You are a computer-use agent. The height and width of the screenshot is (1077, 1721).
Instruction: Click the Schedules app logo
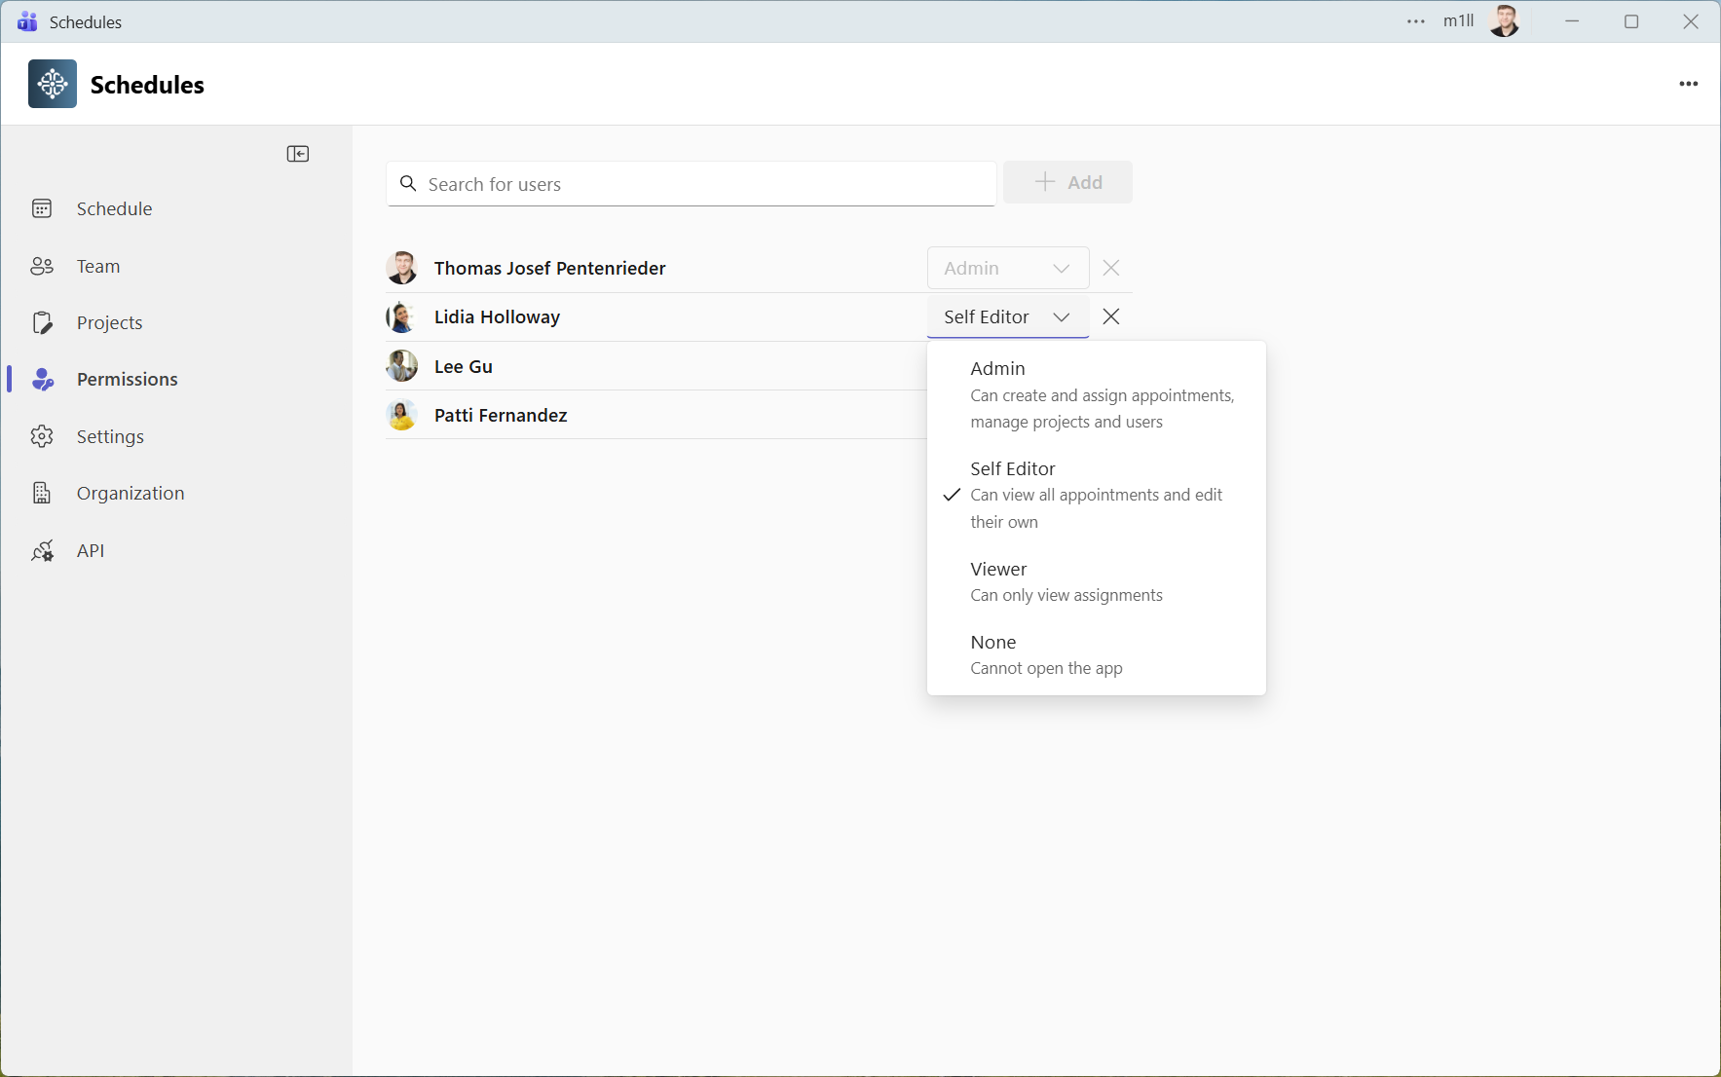(52, 84)
